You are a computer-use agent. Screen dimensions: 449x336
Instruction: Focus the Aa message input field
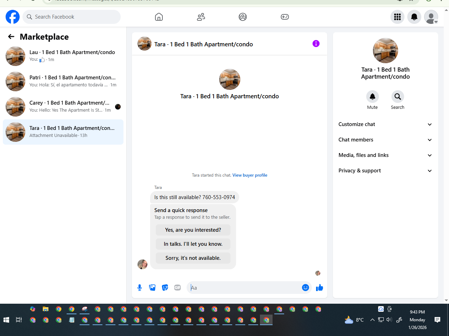[x=244, y=288]
